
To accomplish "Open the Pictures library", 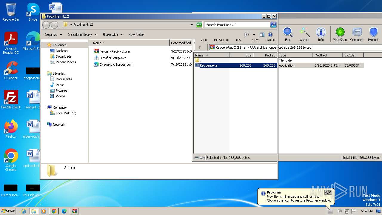I will (58, 90).
